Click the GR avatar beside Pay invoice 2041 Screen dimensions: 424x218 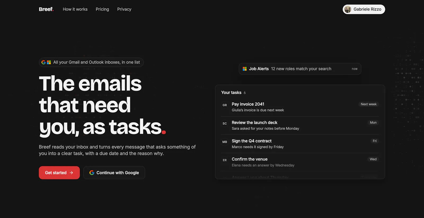click(x=225, y=105)
